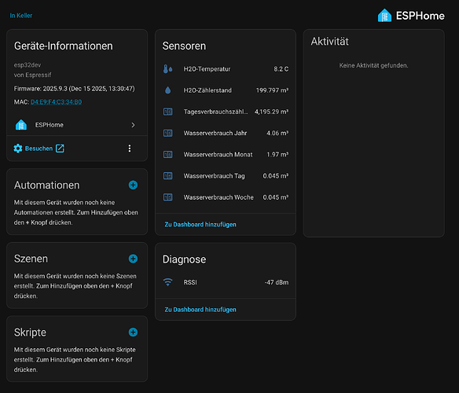The image size is (459, 393).
Task: Click the MAC address D4:E9:F4:C3:34:B0 link
Action: point(57,102)
